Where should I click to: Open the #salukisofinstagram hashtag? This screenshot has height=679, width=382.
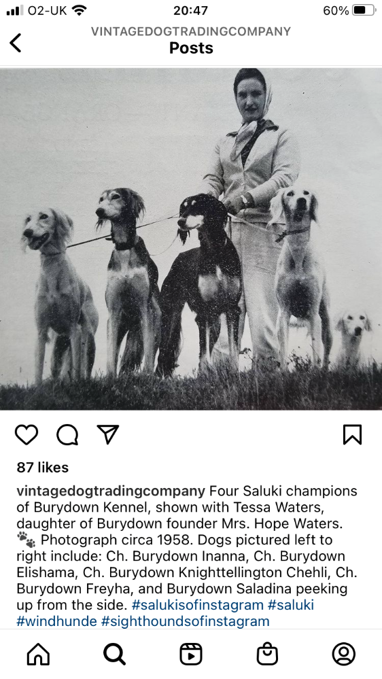click(x=198, y=605)
